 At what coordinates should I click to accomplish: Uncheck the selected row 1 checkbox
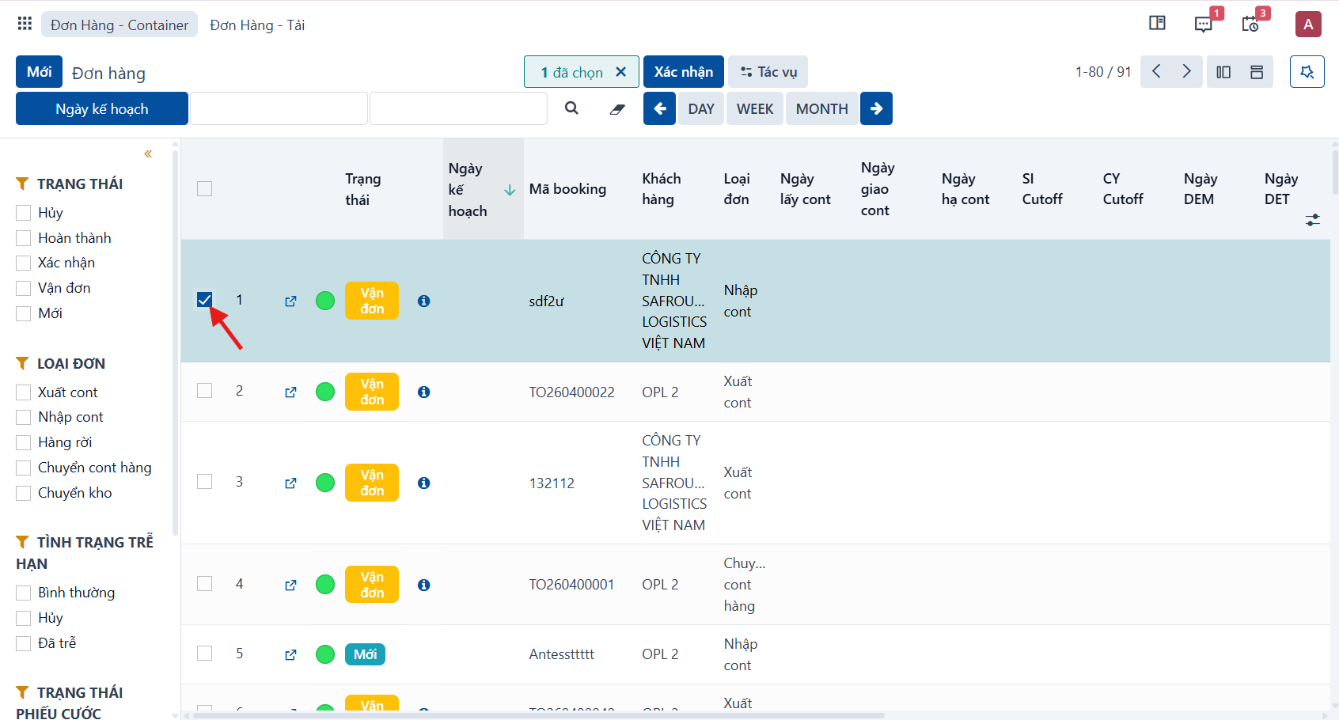(204, 299)
